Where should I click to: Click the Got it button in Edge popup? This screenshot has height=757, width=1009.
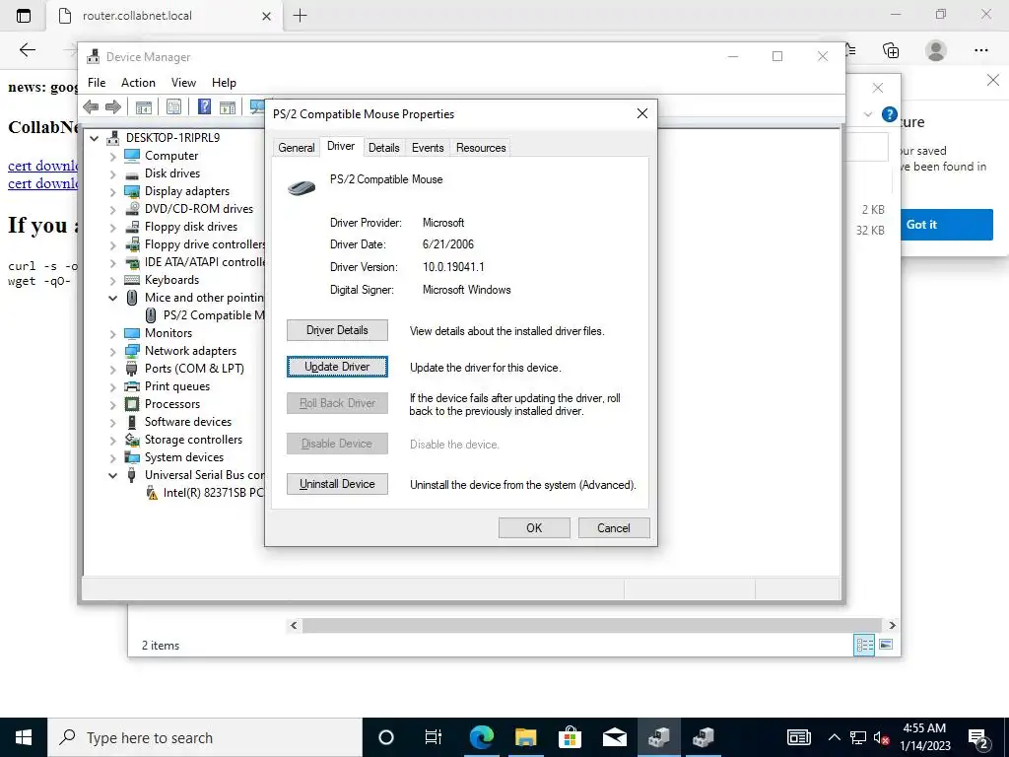click(946, 225)
